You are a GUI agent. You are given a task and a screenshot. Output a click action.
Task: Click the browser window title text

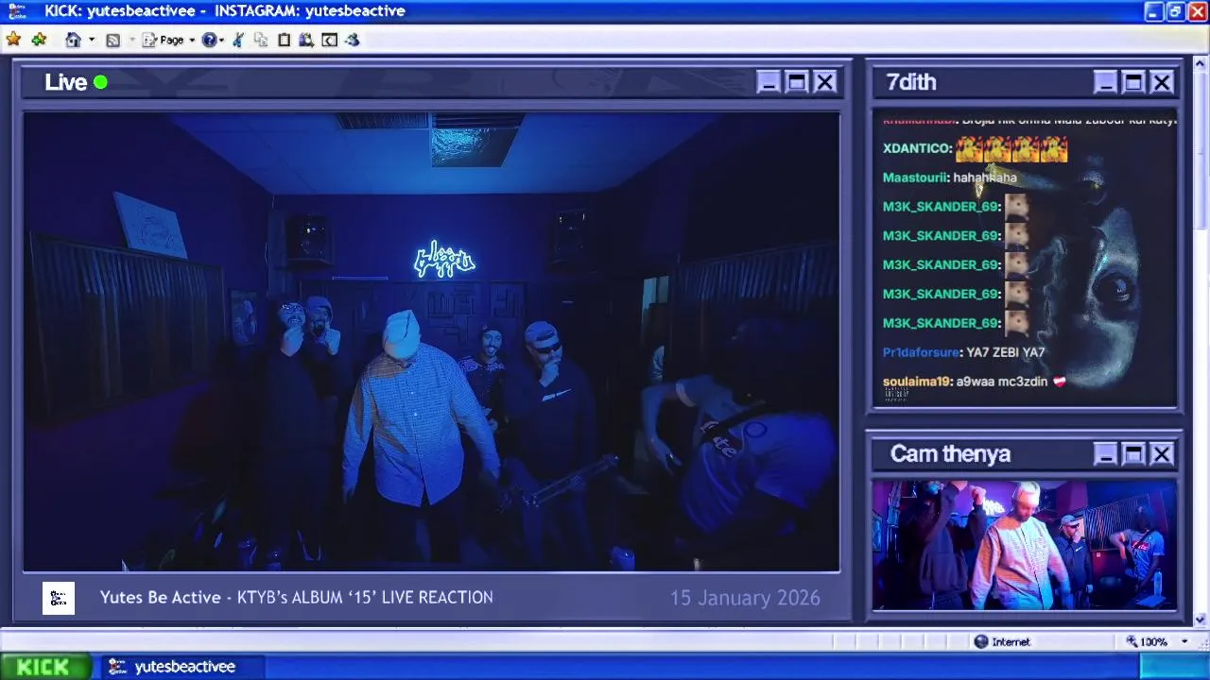click(x=225, y=11)
